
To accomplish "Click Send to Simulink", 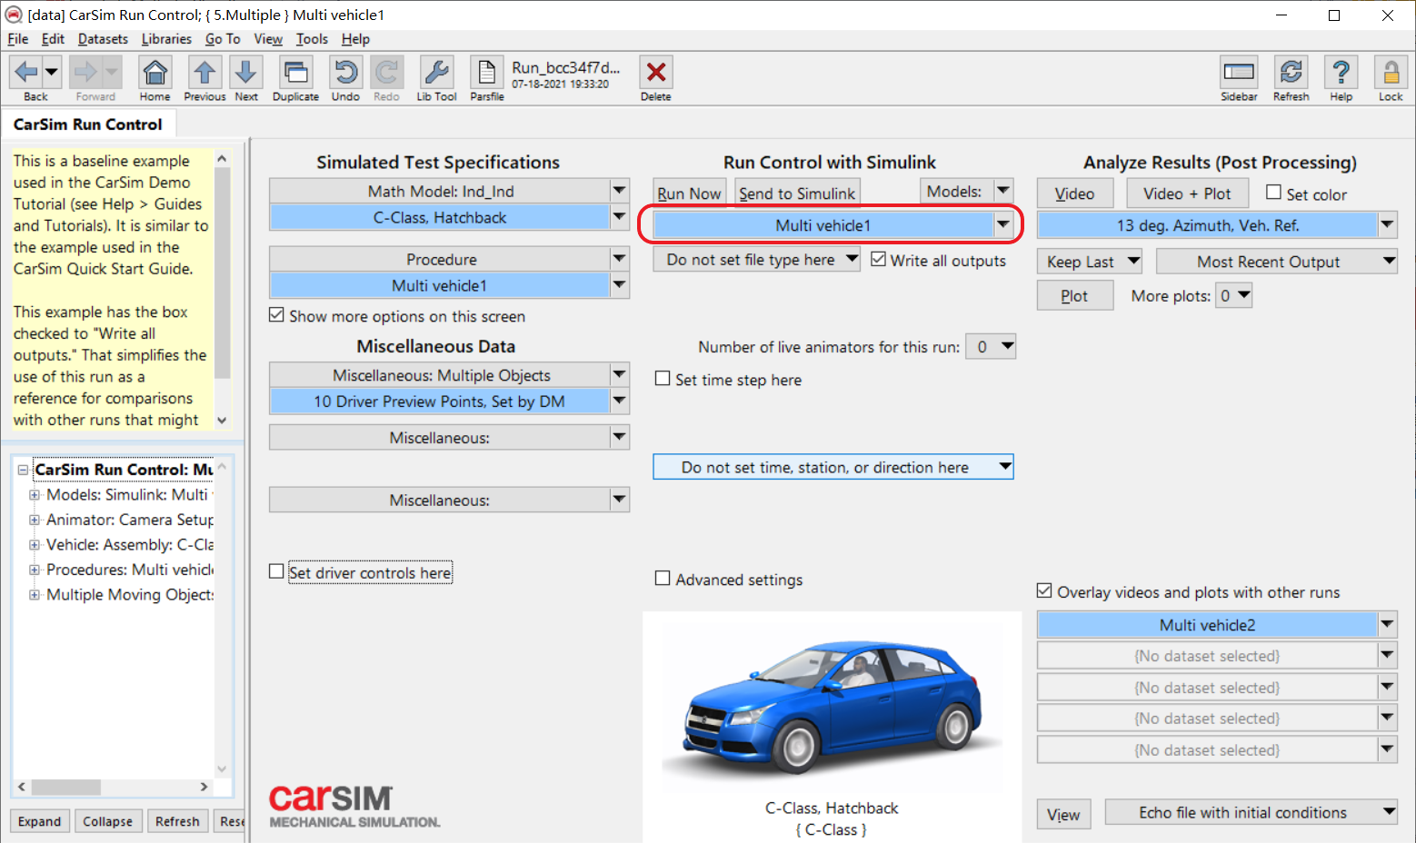I will point(797,193).
